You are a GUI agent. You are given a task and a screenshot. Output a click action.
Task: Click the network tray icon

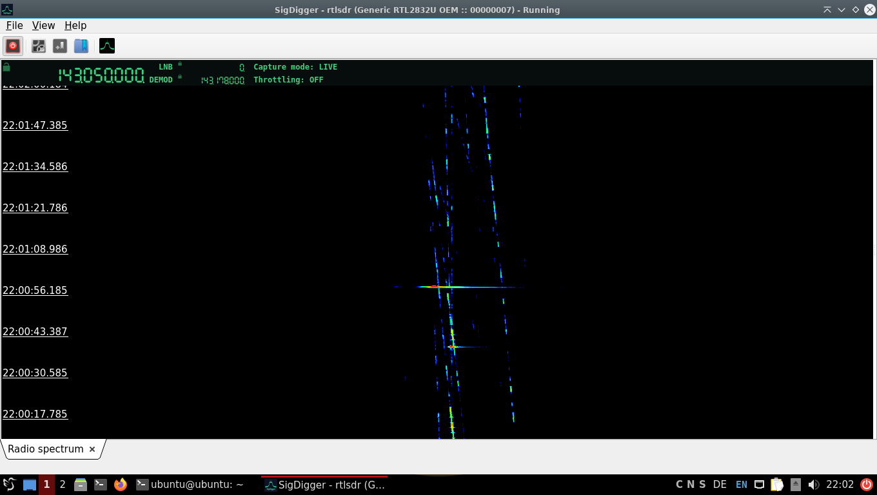click(x=760, y=485)
